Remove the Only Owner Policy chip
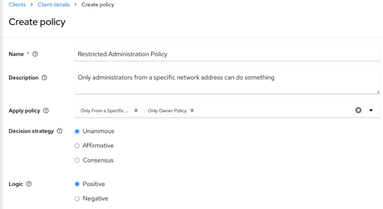Viewport: 383px width, 209px height. 192,111
